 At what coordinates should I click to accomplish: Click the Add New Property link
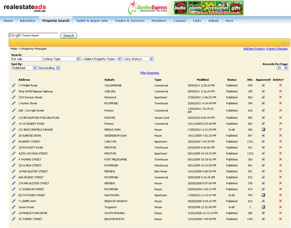[x=254, y=49]
